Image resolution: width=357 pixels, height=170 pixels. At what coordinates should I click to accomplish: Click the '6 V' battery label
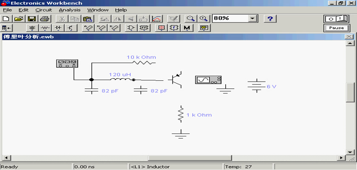coord(272,87)
